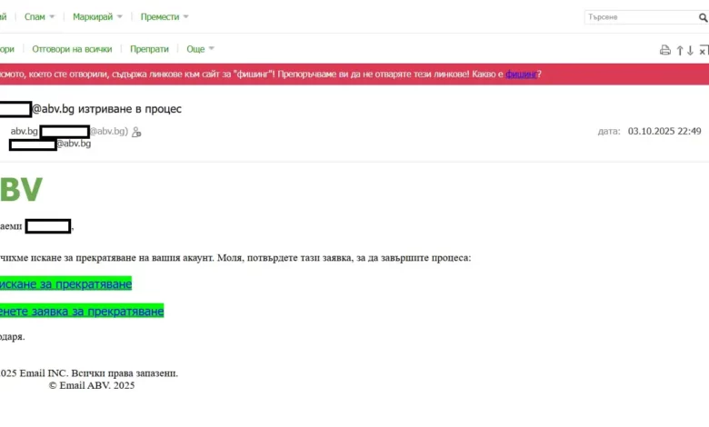The width and height of the screenshot is (709, 427).
Task: Click the subject 'изтриване в процес'
Action: (x=130, y=109)
